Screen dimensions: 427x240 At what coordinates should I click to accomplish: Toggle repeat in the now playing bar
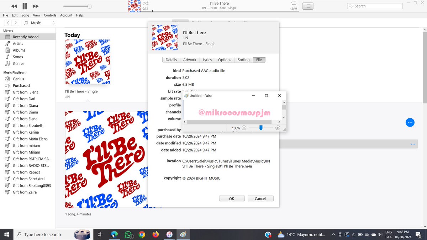coord(294,3)
